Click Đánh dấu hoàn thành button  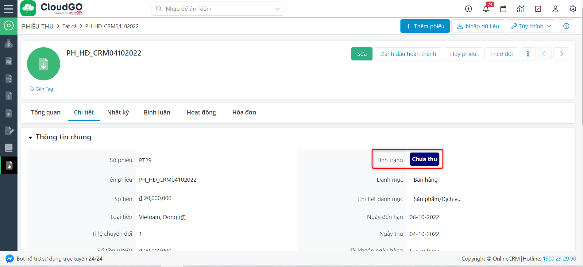[408, 54]
